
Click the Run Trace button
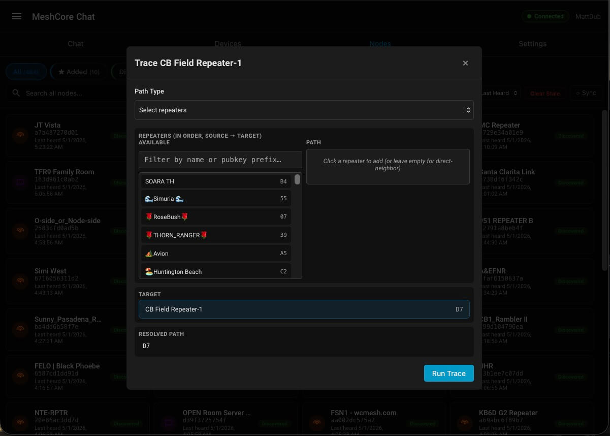pyautogui.click(x=448, y=373)
